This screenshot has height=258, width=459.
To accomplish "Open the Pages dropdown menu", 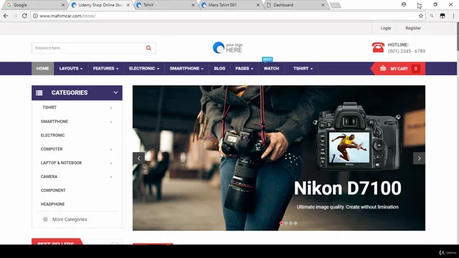I will click(244, 69).
